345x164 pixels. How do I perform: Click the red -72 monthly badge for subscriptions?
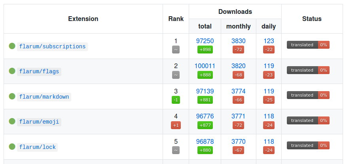(x=238, y=50)
